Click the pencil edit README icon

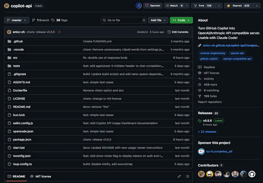(179, 176)
